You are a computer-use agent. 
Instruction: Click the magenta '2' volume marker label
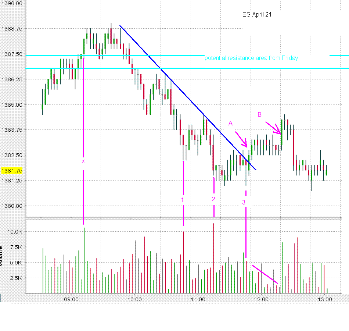(x=213, y=199)
